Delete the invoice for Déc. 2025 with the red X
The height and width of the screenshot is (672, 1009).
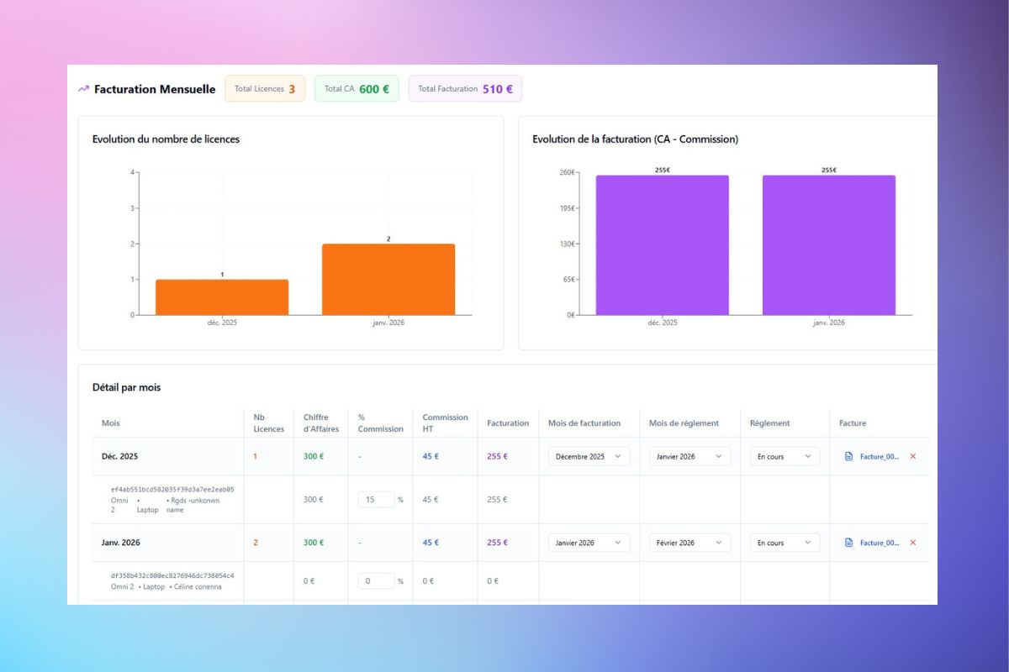point(913,456)
